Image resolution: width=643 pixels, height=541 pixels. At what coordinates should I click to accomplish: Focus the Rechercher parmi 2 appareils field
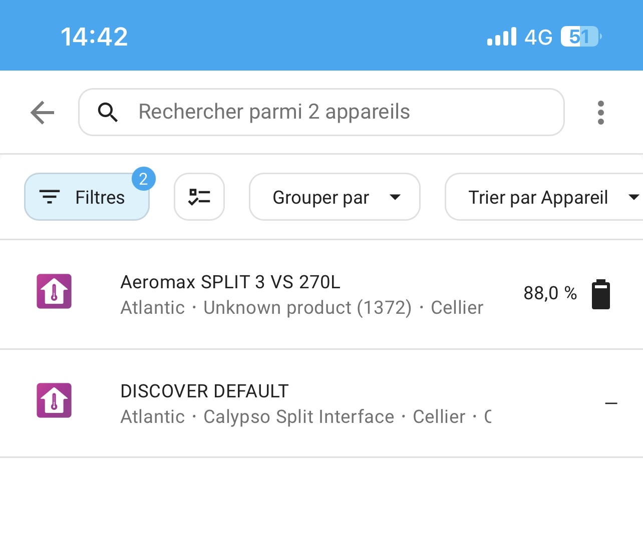321,112
